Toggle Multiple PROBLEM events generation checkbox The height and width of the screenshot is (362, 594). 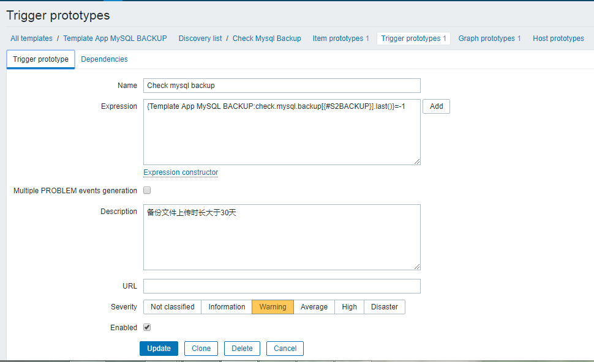pyautogui.click(x=147, y=190)
